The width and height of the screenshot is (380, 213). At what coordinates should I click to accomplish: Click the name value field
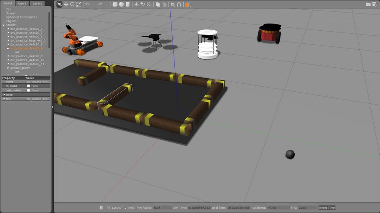coord(38,82)
